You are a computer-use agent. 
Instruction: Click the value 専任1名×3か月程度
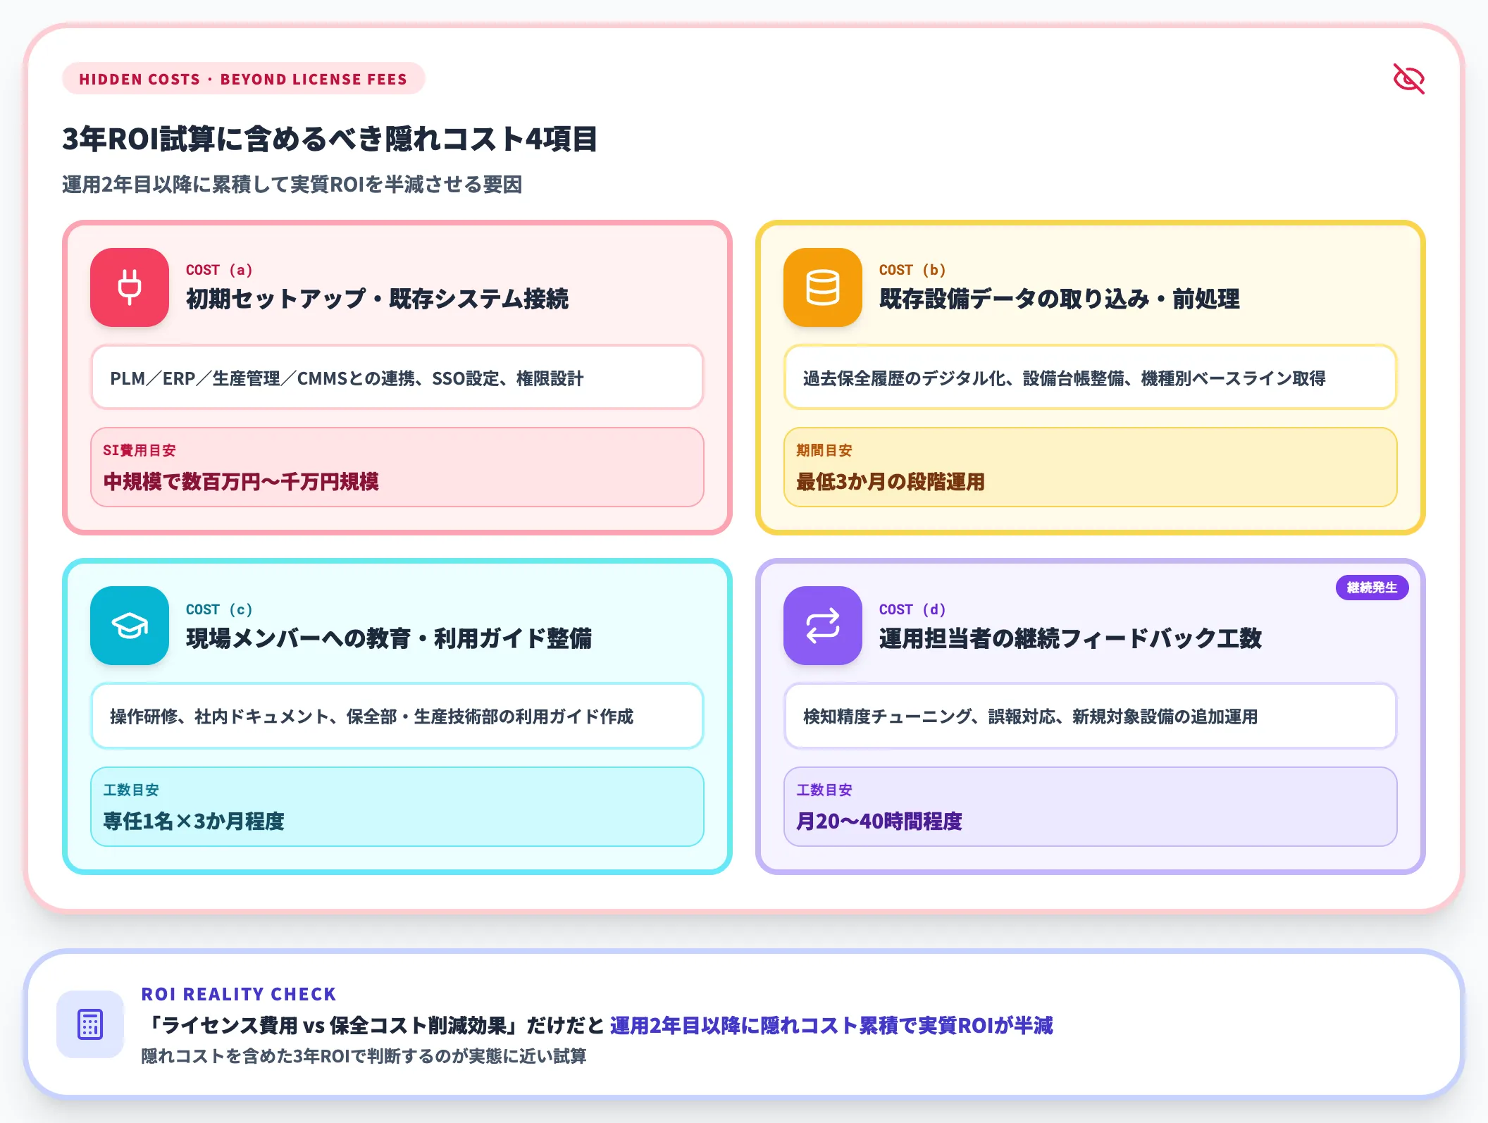click(194, 821)
